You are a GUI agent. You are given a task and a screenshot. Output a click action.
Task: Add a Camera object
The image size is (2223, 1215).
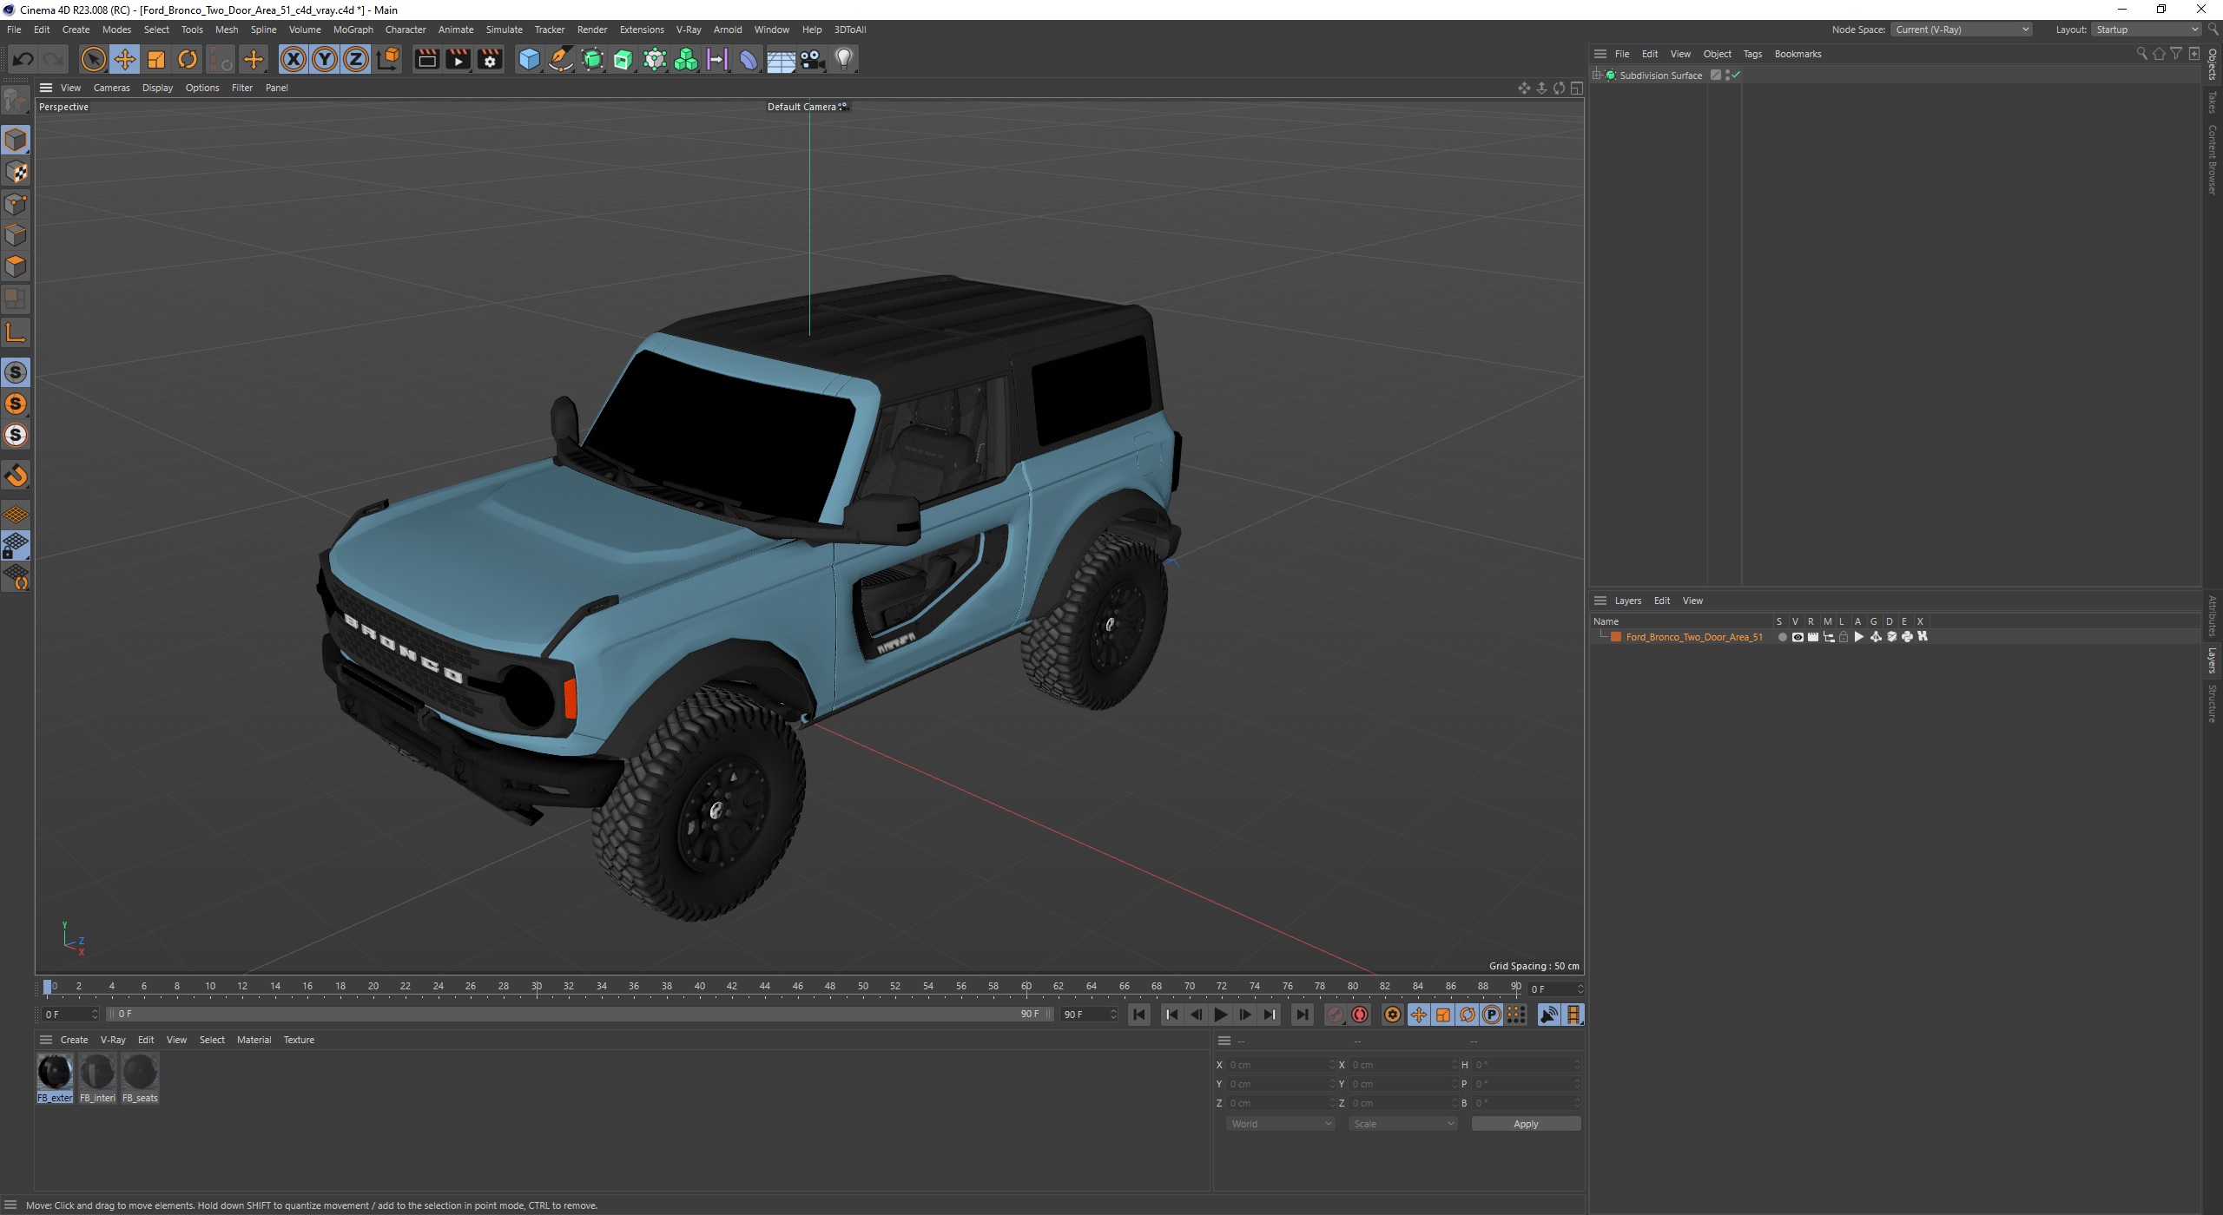[812, 59]
